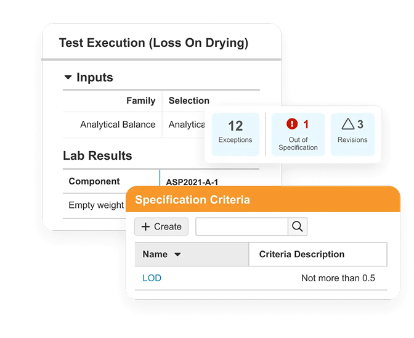The image size is (414, 338).
Task: Open the 12 Exceptions tile
Action: click(x=235, y=131)
